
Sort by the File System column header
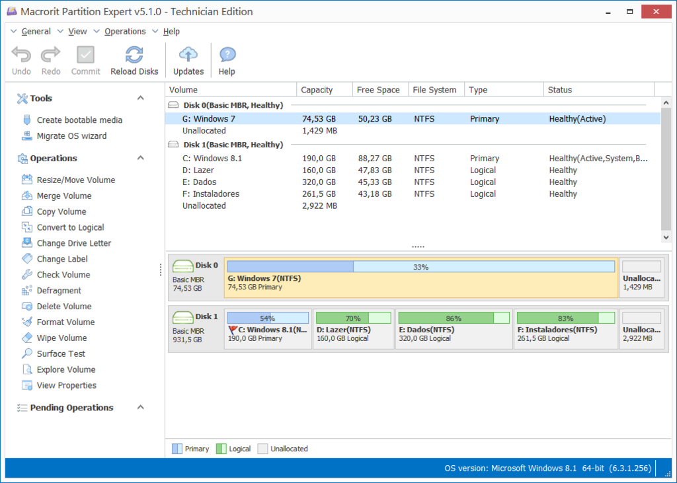point(436,90)
